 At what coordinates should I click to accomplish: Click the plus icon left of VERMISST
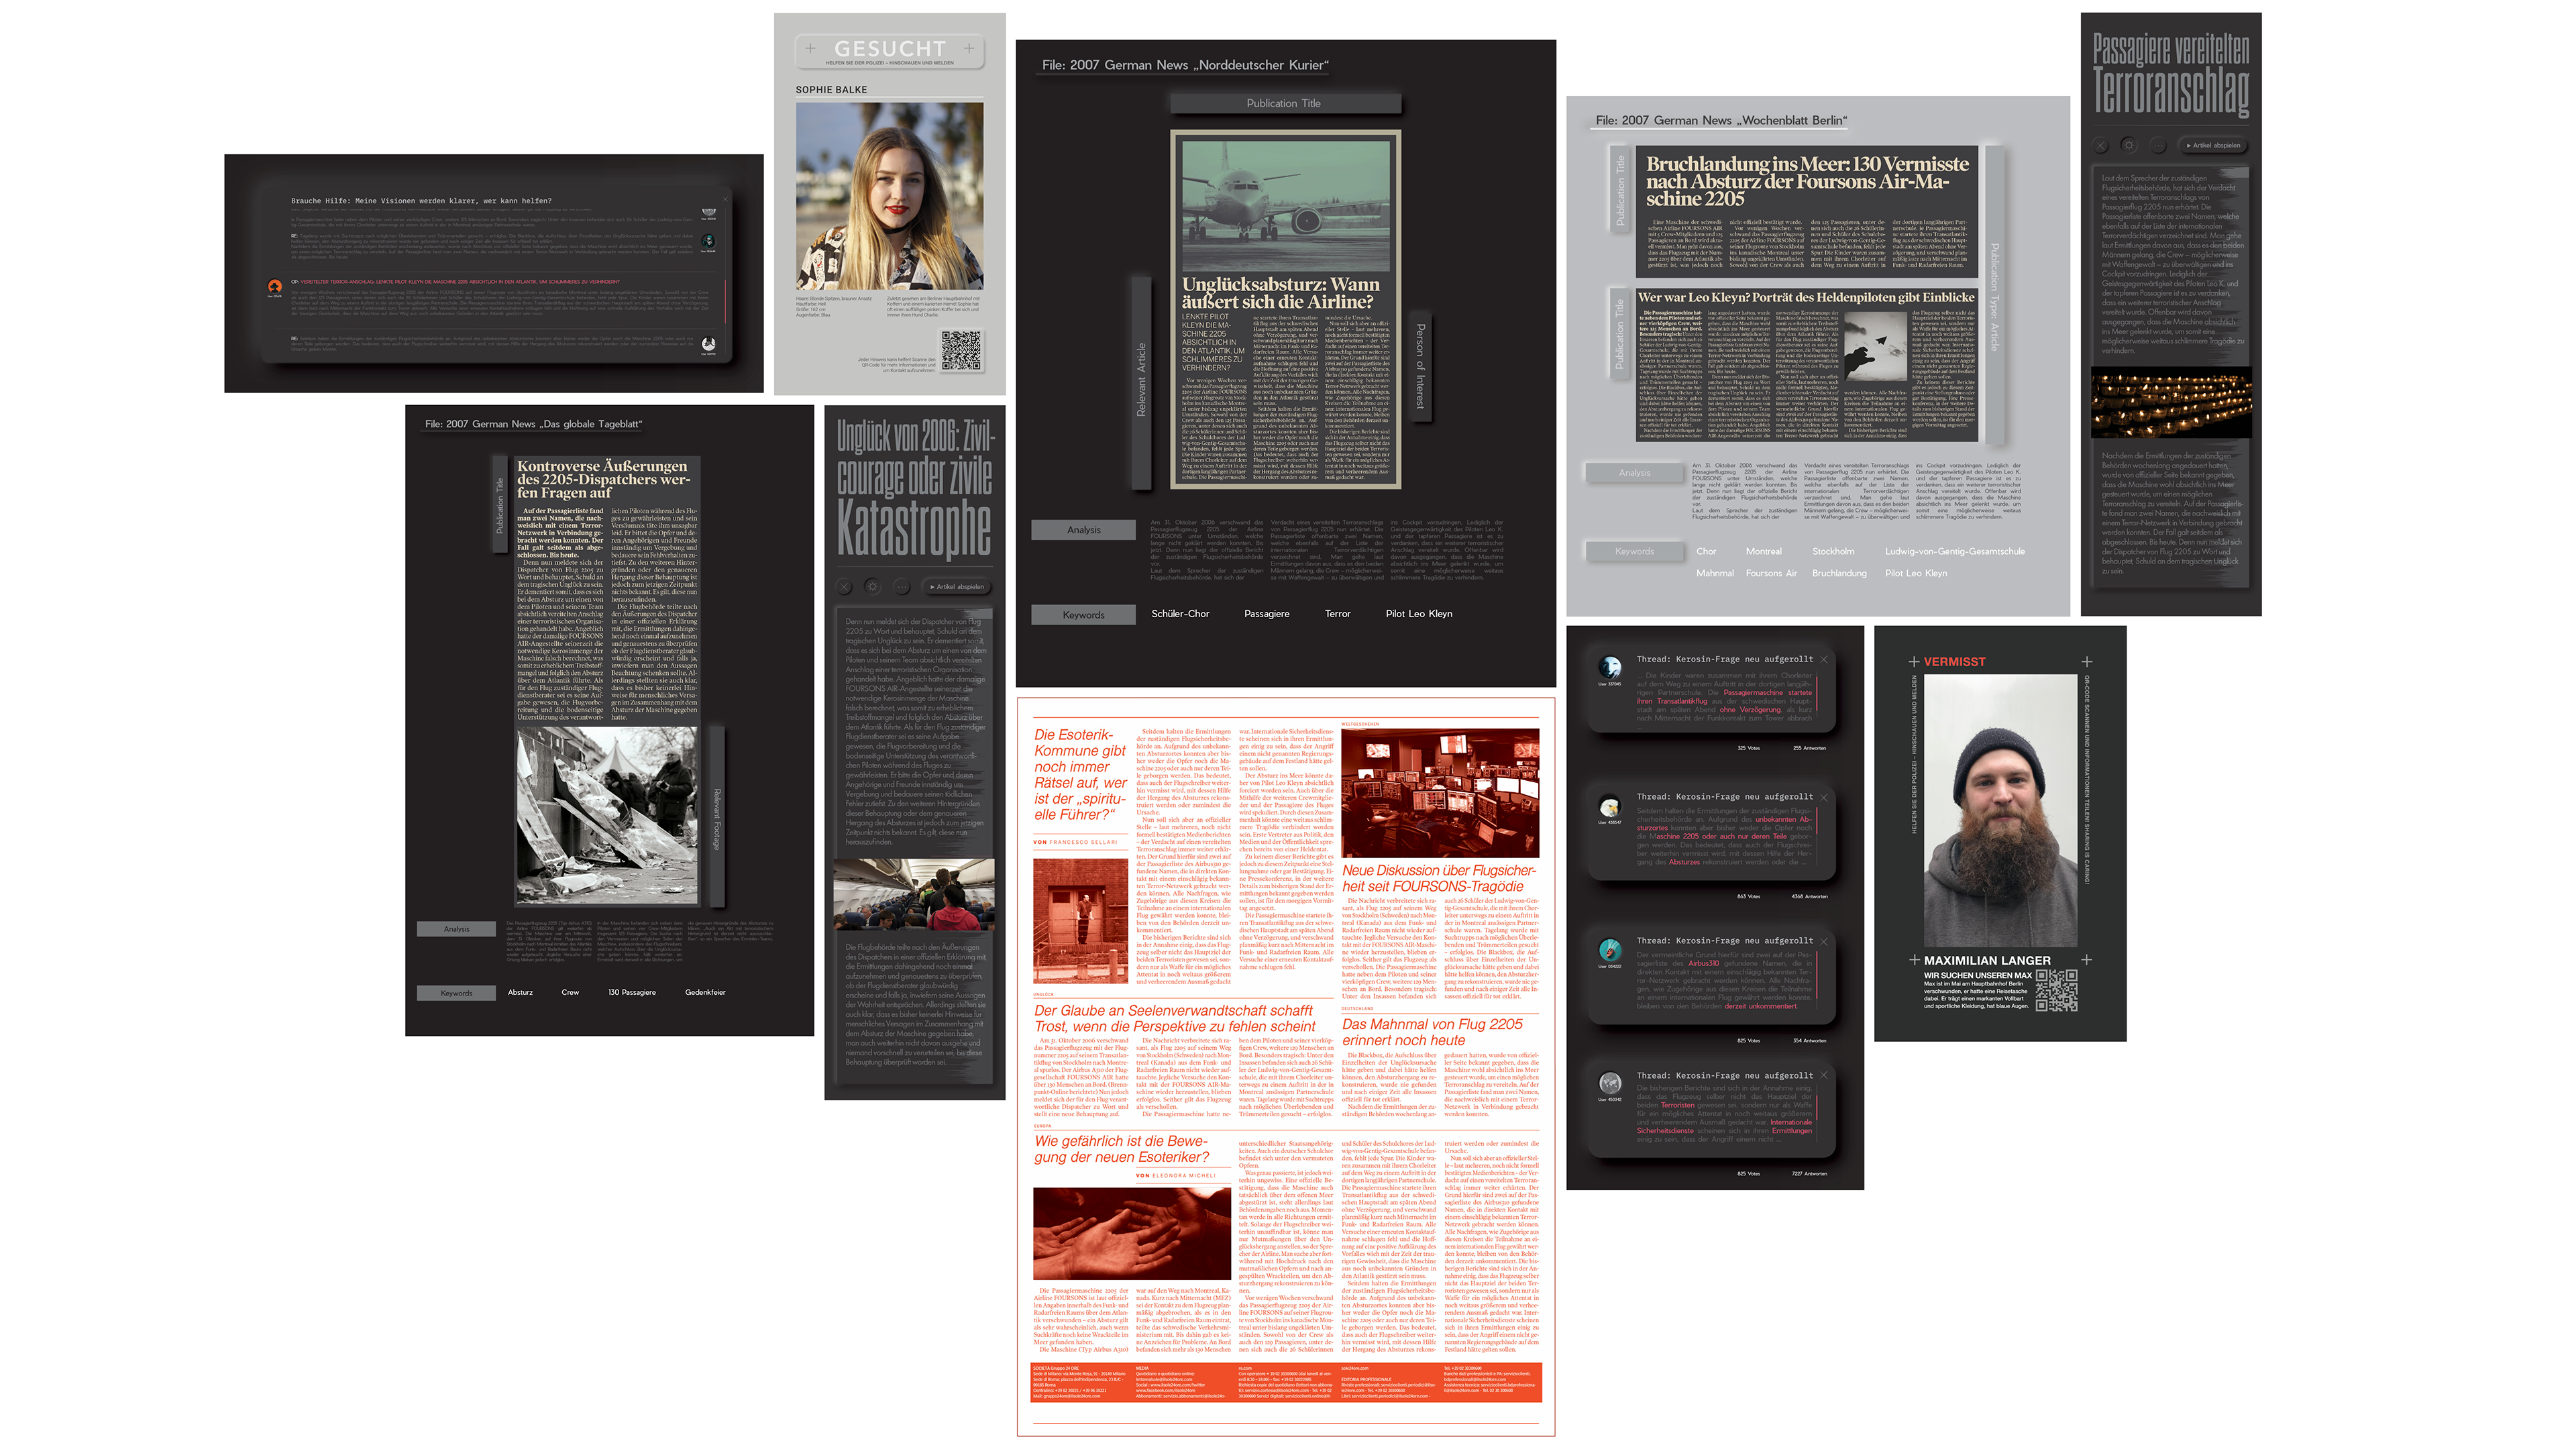[1914, 662]
